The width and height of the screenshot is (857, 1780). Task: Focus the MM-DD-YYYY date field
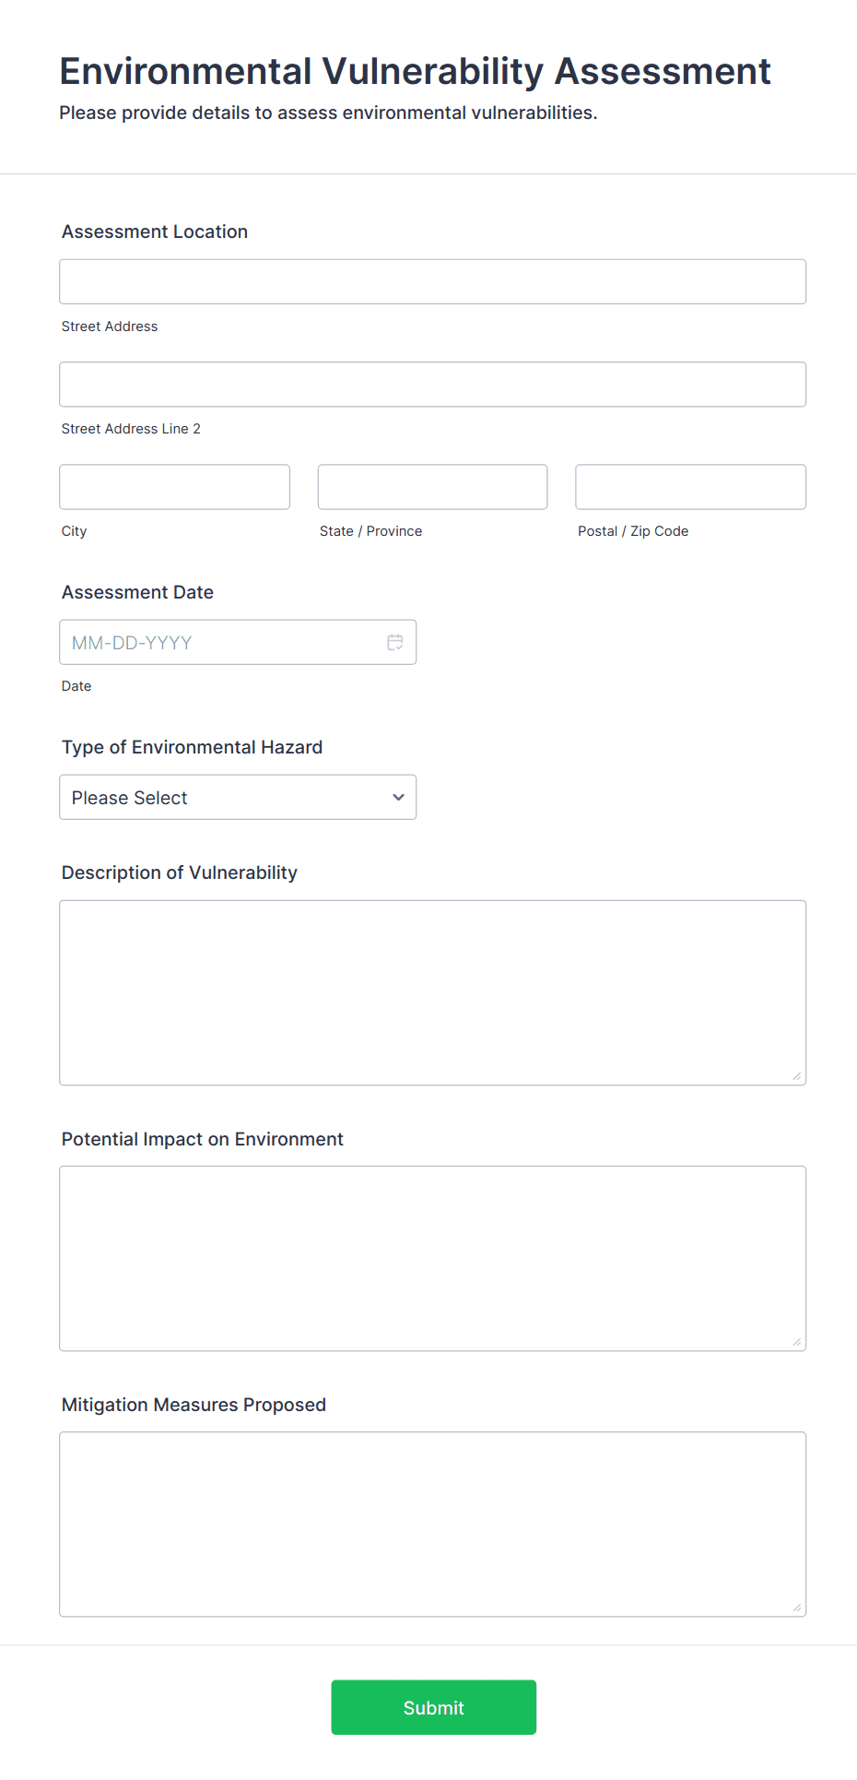click(221, 643)
